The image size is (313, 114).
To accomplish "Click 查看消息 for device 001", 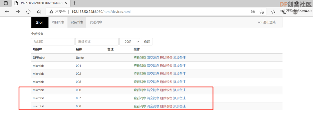I will click(x=140, y=66).
